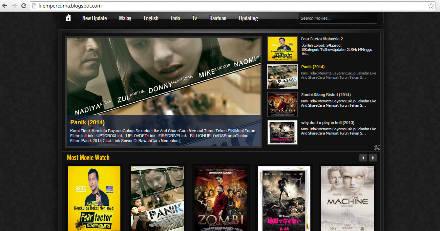Screen dimensions: 440x231
Task: Click the wrench and screwdriver widget icon
Action: [377, 148]
